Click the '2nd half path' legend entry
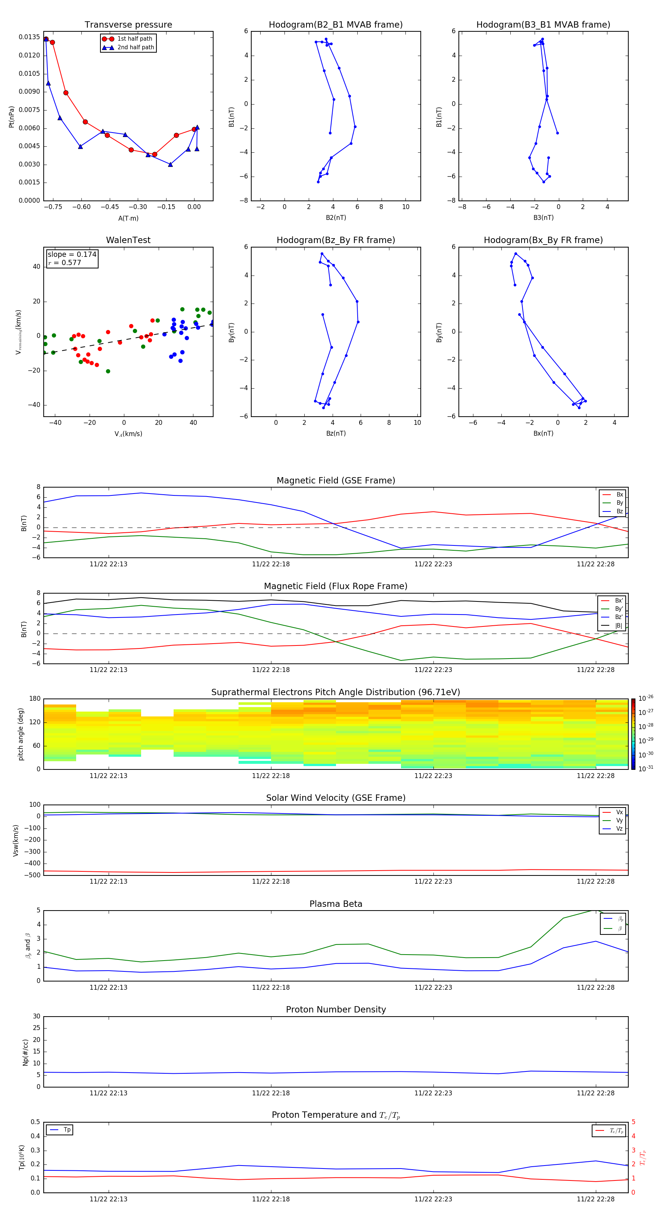The width and height of the screenshot is (672, 1232). pos(128,47)
